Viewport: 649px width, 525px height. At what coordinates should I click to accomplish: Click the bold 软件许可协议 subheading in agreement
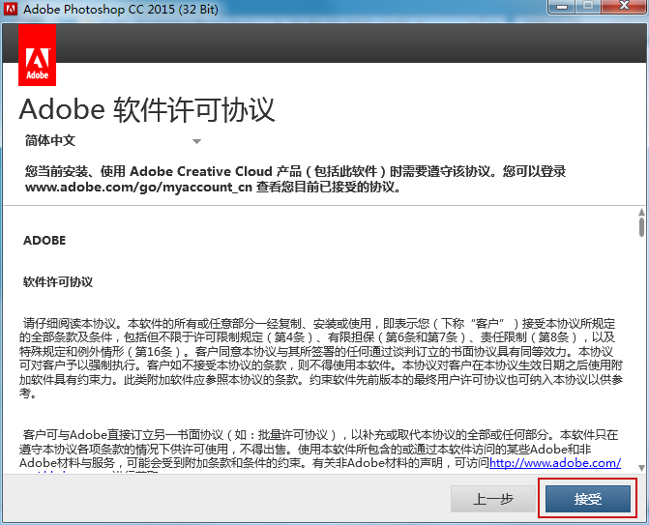[58, 282]
